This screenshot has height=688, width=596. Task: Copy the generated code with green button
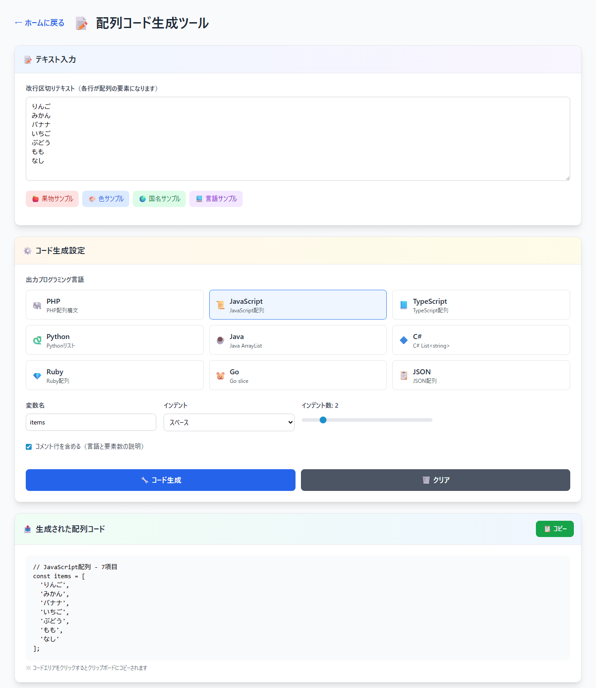tap(554, 529)
